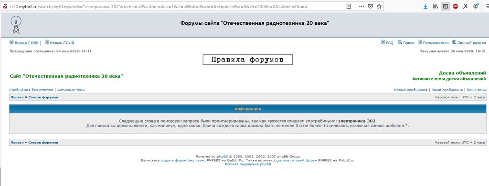Viewport: 489px width, 186px height.
Task: Log out via Выход [ KBK ]
Action: [x=28, y=42]
